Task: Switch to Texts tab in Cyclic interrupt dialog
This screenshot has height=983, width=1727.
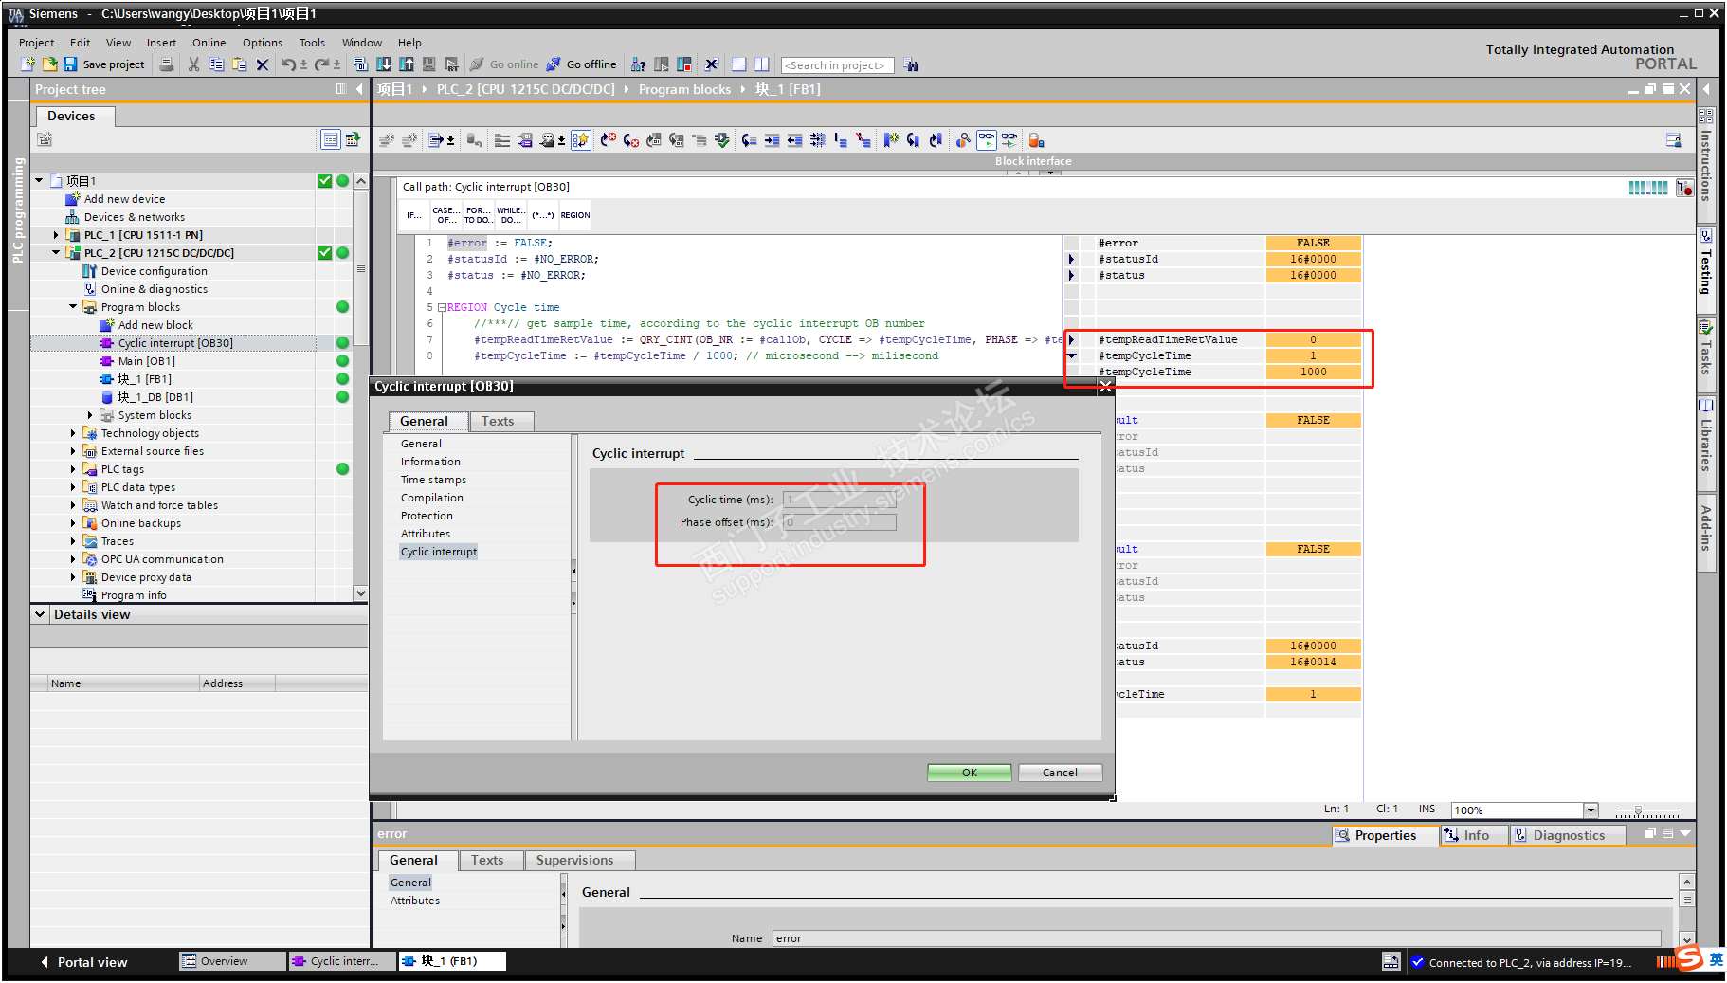Action: pyautogui.click(x=498, y=422)
